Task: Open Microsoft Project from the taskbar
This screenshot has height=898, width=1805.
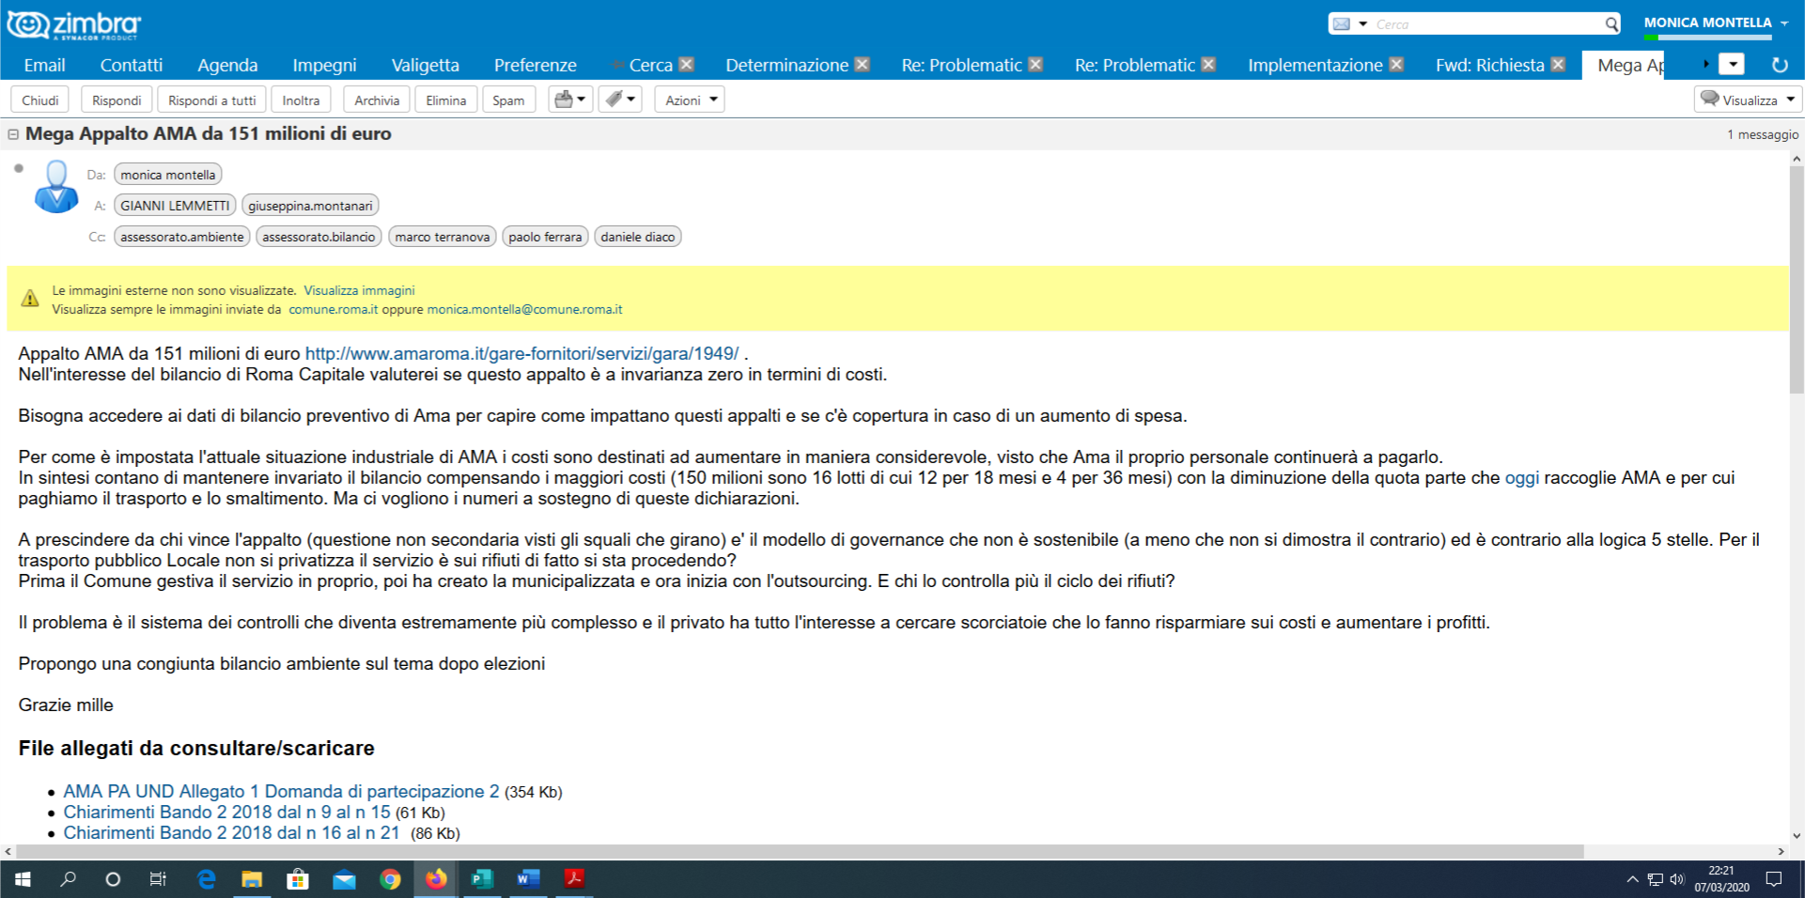Action: [482, 879]
